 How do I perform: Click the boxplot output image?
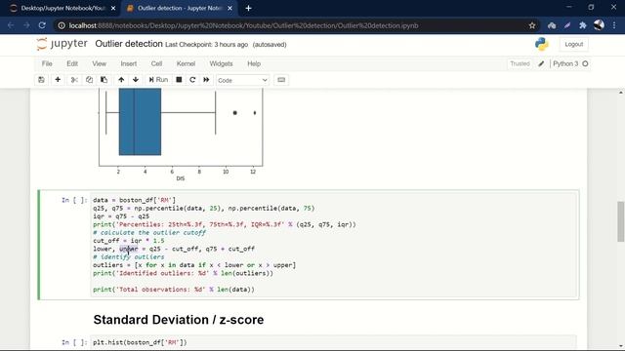pos(180,136)
